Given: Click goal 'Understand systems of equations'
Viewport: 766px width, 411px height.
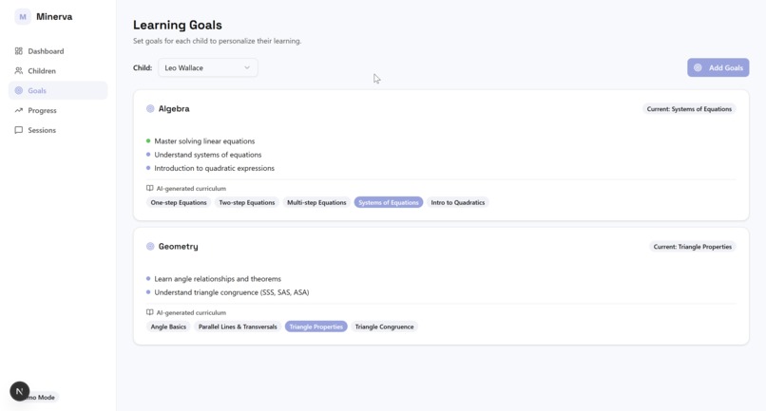Looking at the screenshot, I should click(207, 155).
